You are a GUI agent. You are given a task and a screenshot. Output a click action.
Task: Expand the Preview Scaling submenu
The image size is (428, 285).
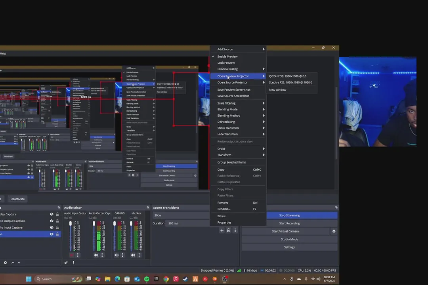point(238,69)
